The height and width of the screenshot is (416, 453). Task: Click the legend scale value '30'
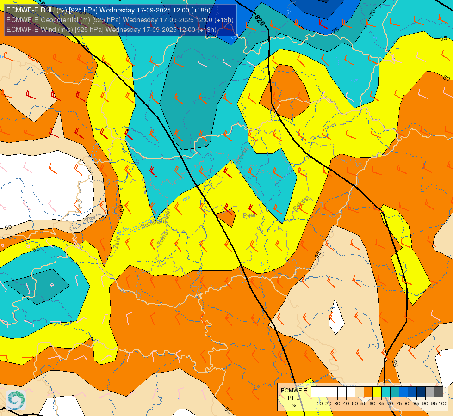pos(337,404)
